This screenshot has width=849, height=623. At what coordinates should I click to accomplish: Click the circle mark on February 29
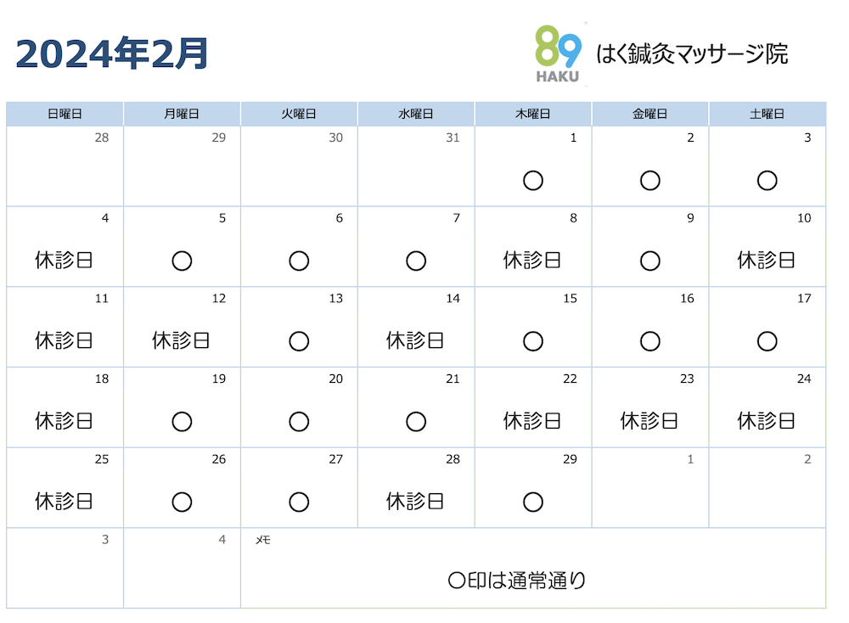tap(533, 502)
